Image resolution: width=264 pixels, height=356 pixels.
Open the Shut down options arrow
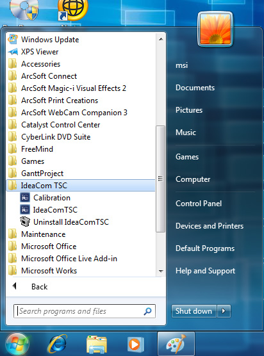point(224,311)
